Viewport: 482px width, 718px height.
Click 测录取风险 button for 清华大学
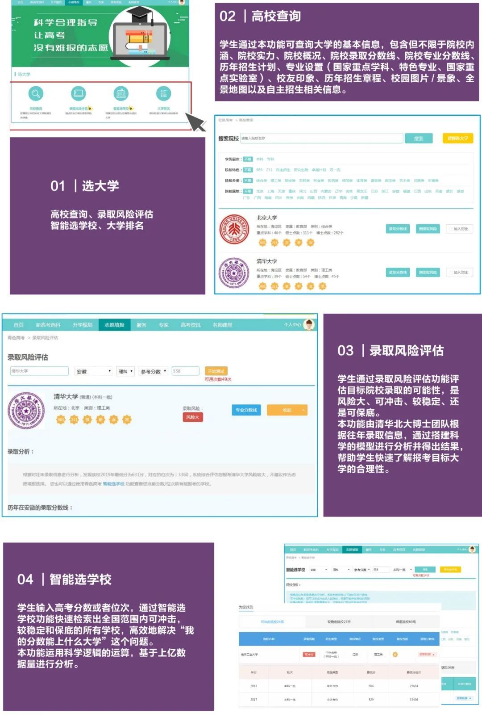(x=428, y=272)
